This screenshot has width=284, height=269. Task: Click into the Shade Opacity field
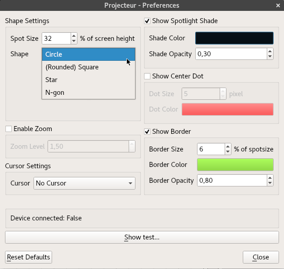[x=231, y=54]
